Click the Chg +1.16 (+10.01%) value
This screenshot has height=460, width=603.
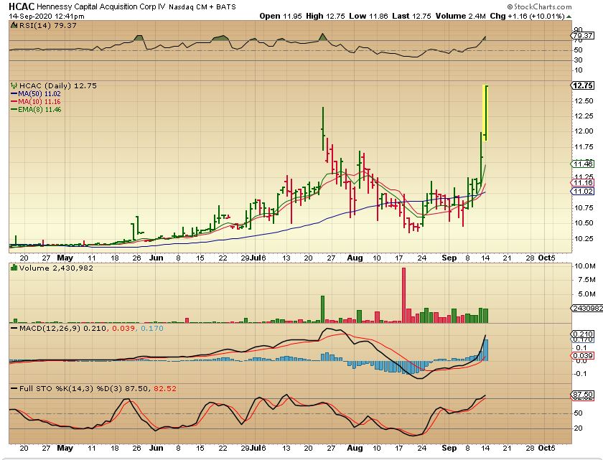(527, 16)
